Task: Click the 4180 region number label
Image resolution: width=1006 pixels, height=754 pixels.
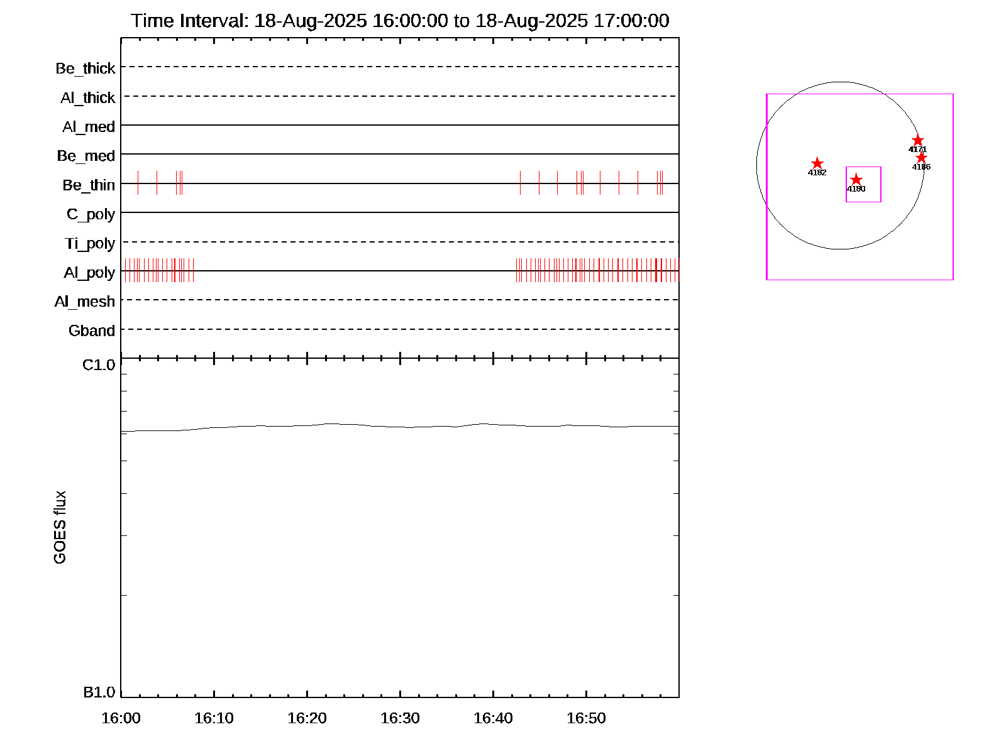Action: click(x=856, y=189)
